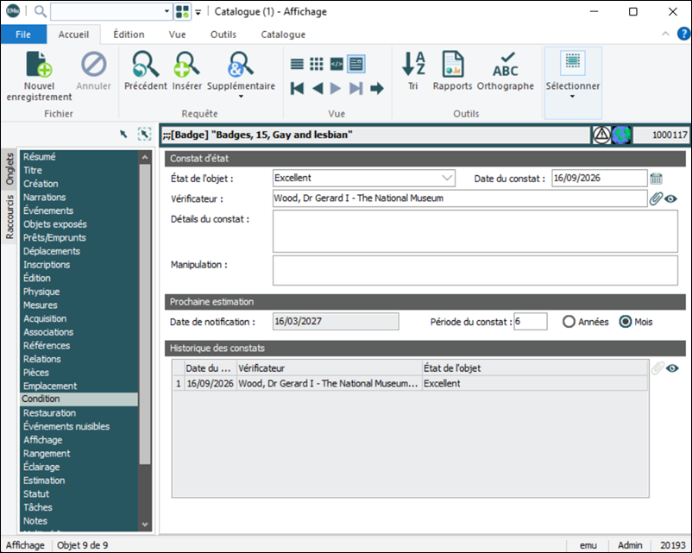Switch to the Édition ribbon tab
This screenshot has height=553, width=692.
click(x=129, y=35)
